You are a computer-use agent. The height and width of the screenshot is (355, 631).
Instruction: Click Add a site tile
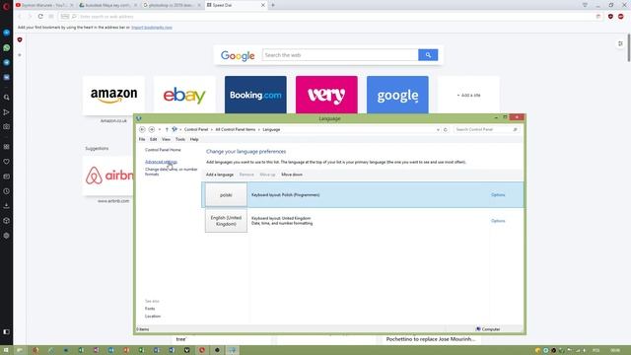pyautogui.click(x=468, y=95)
